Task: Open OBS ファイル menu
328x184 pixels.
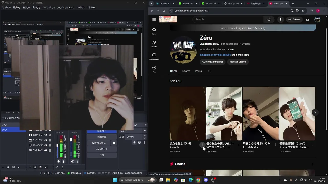Action: (x=6, y=7)
